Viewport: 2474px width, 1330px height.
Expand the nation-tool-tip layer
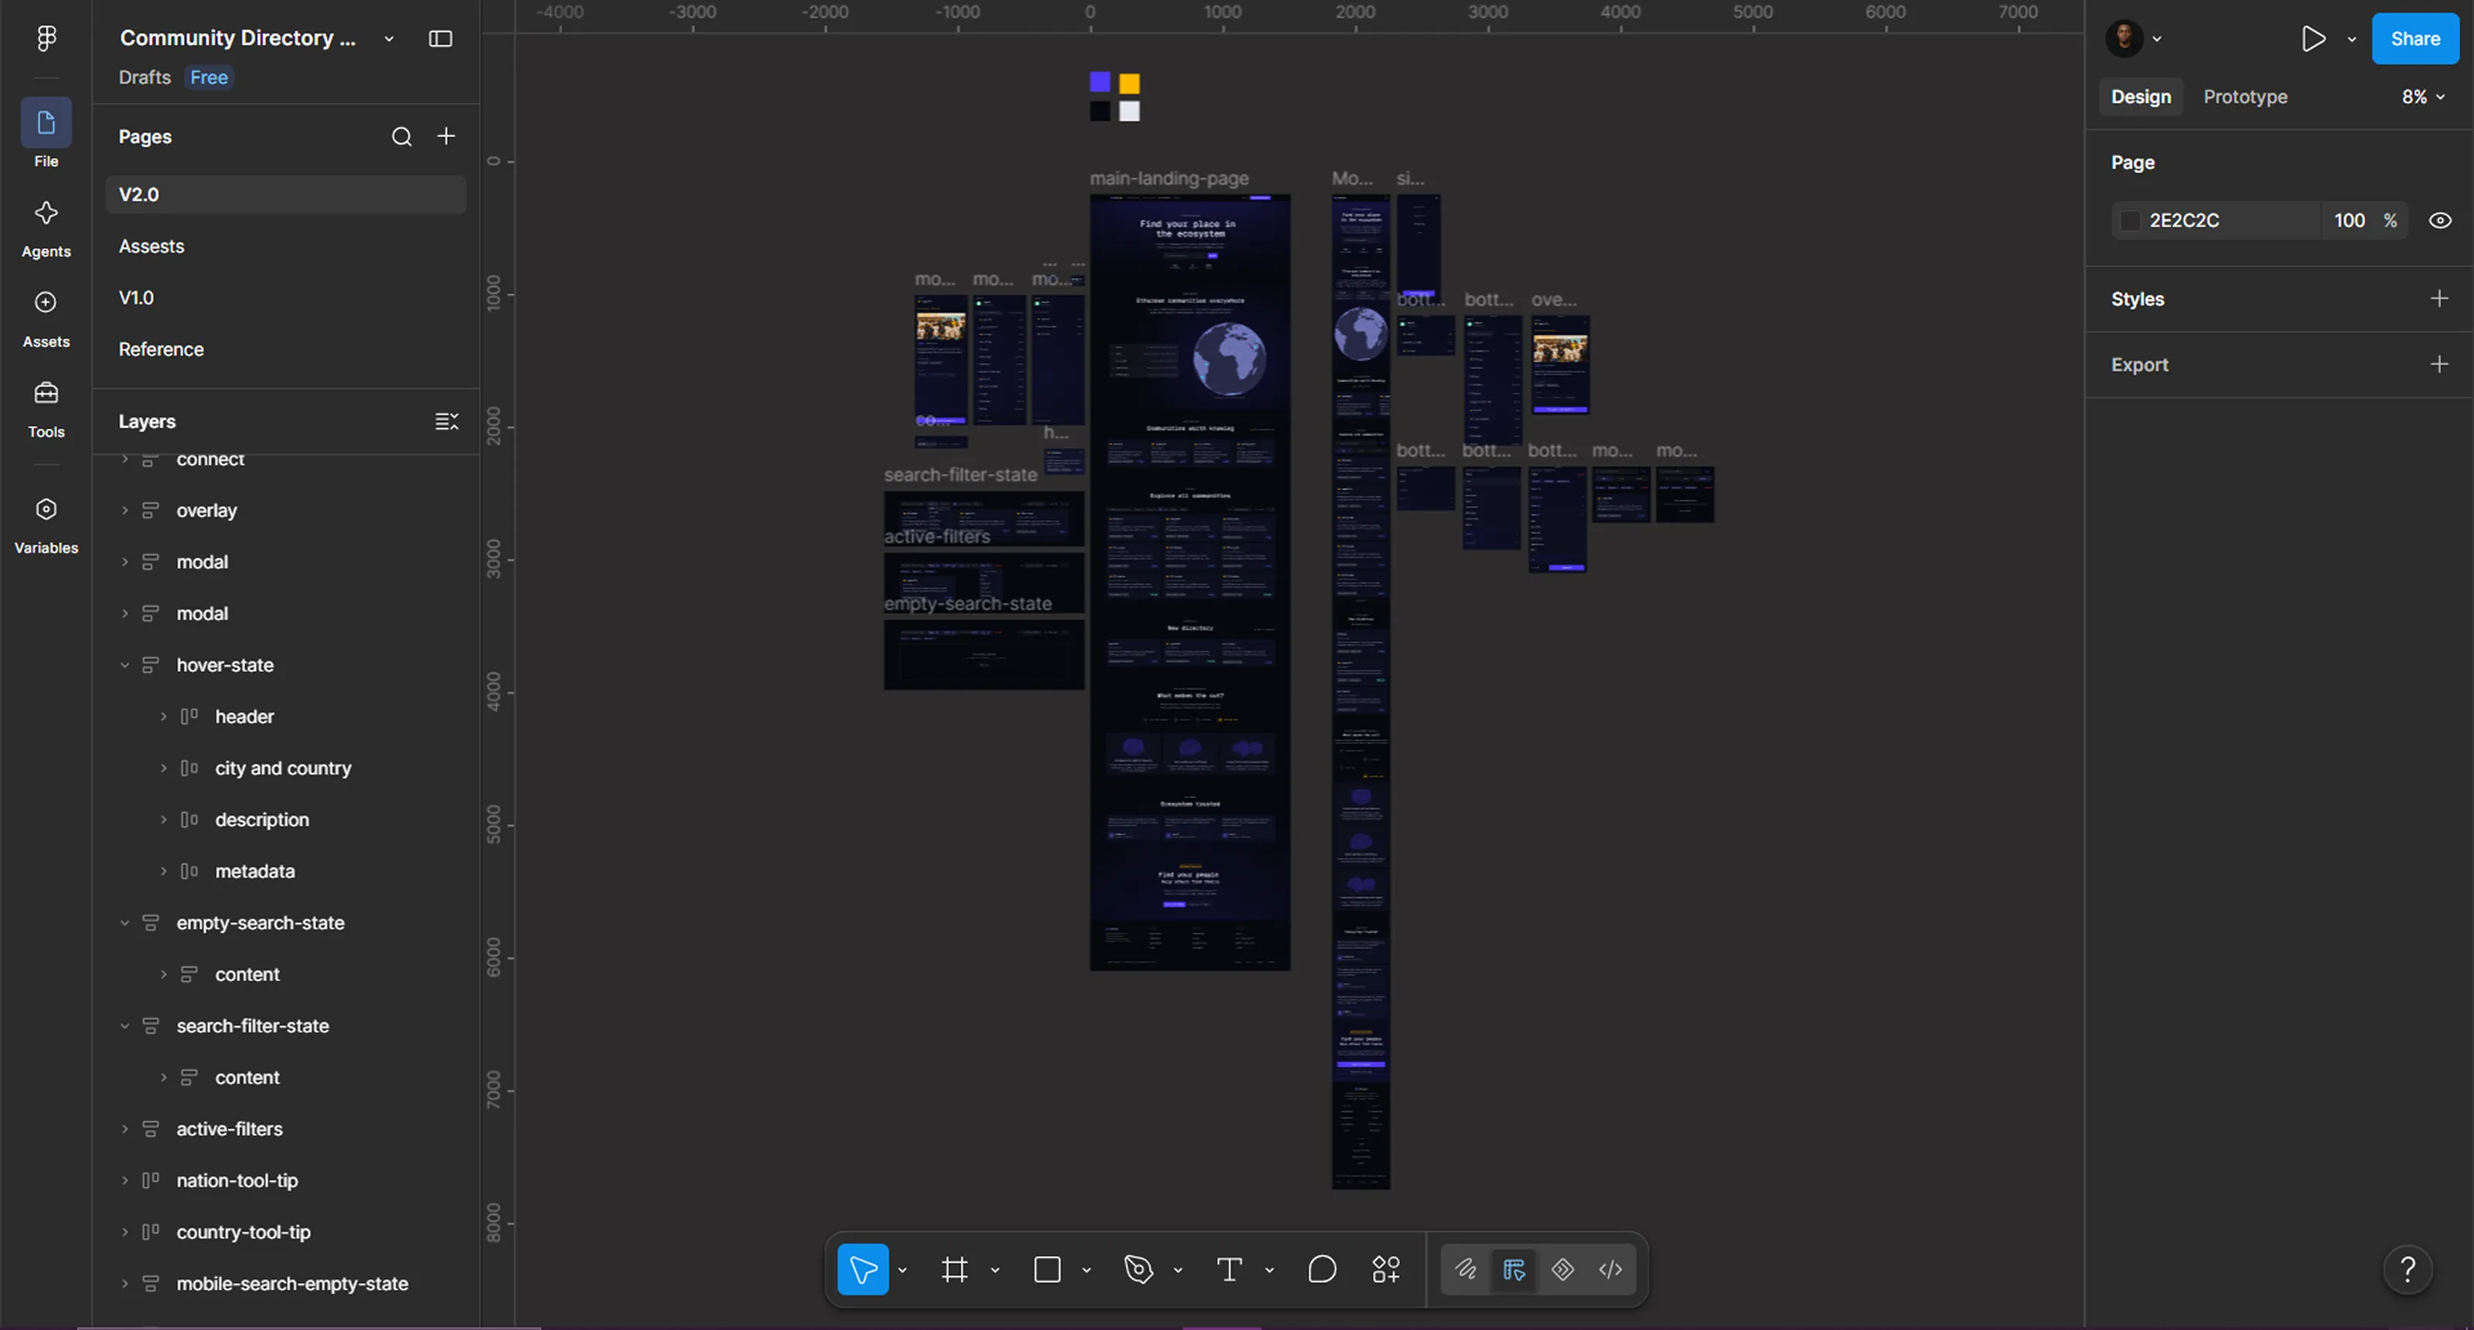[x=124, y=1182]
